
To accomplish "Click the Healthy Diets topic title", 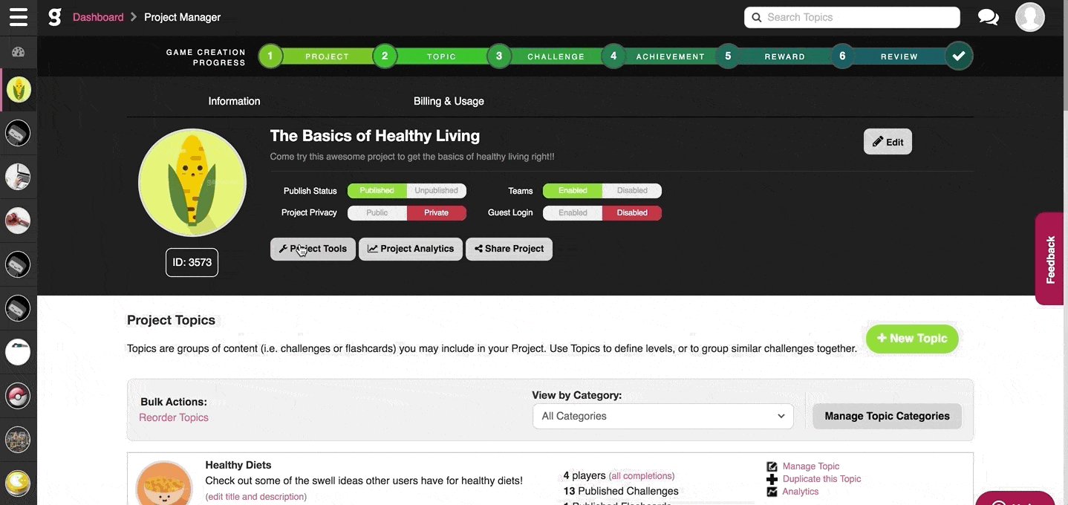I will pyautogui.click(x=238, y=465).
